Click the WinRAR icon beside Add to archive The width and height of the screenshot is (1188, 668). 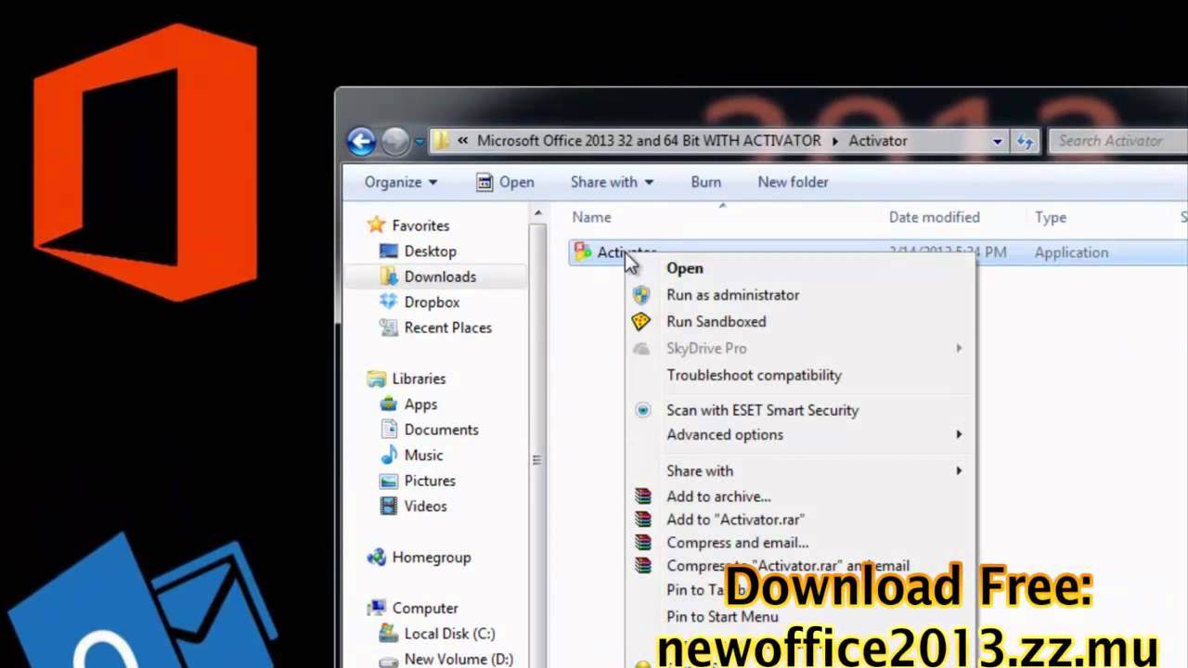(x=642, y=496)
